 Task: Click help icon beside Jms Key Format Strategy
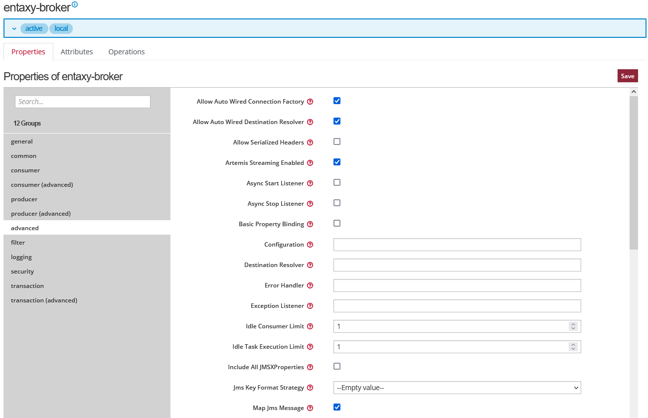[x=310, y=388]
